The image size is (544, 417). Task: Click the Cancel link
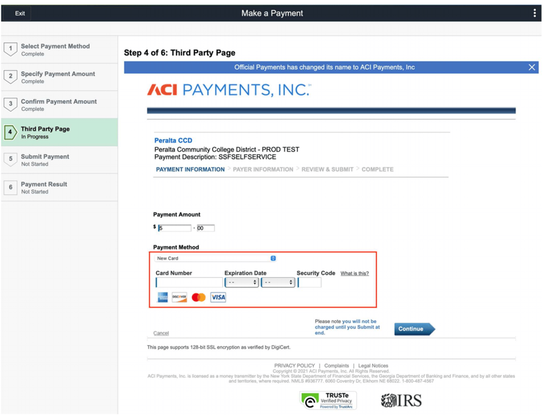click(x=161, y=333)
